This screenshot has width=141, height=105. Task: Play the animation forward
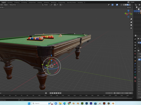56,93
